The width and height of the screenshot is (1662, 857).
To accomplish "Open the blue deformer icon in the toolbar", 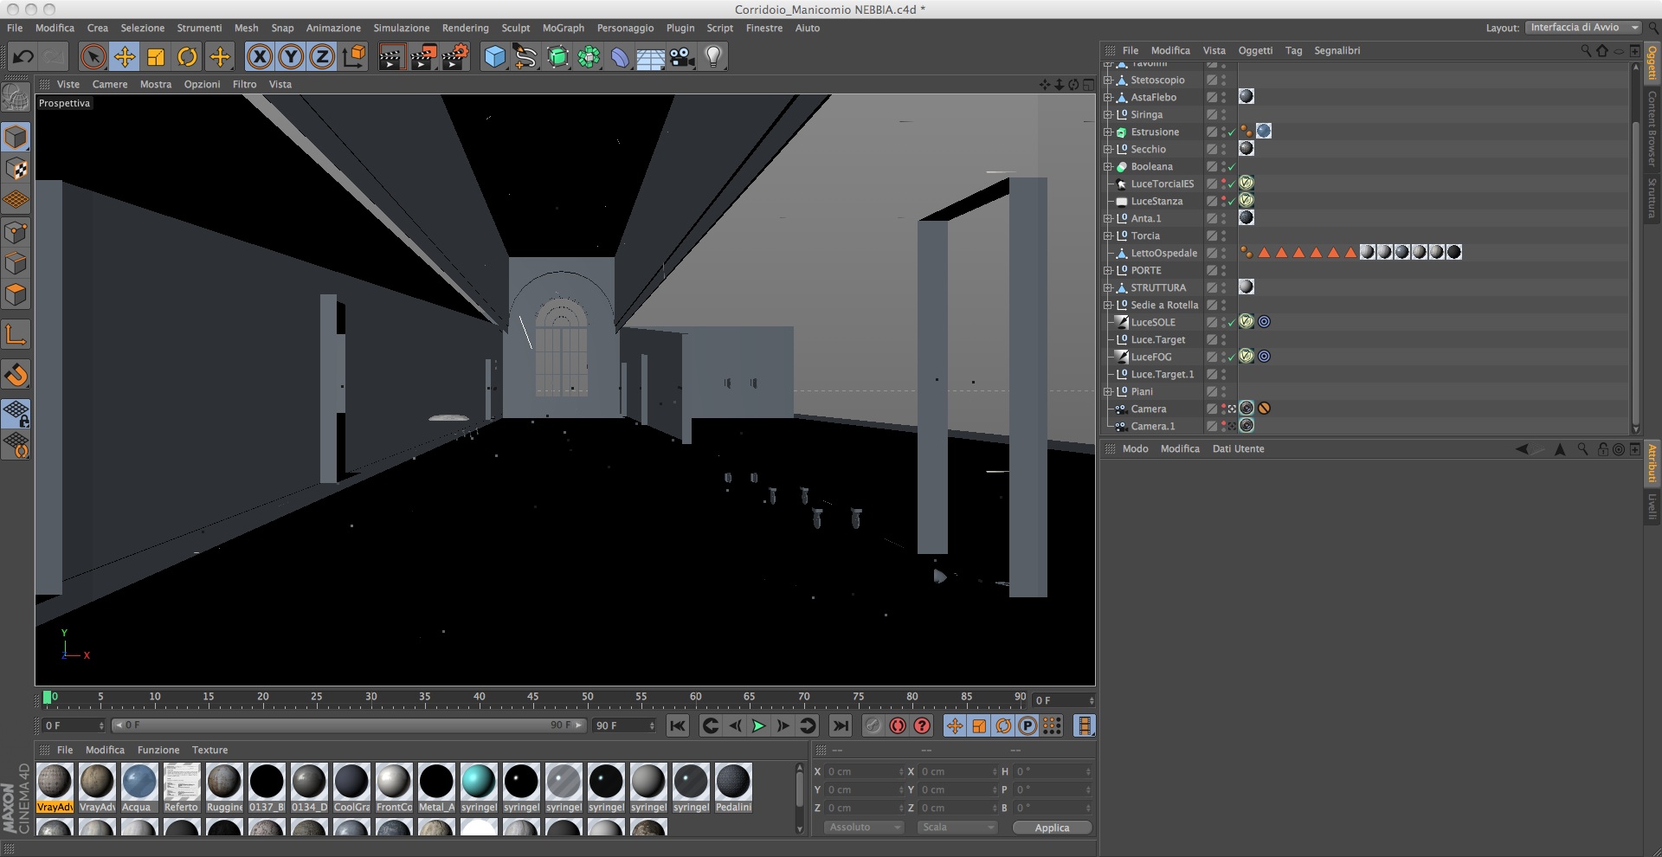I will click(620, 57).
